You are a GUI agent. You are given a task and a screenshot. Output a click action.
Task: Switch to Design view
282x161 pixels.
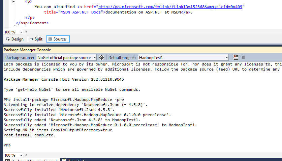[x=15, y=39]
